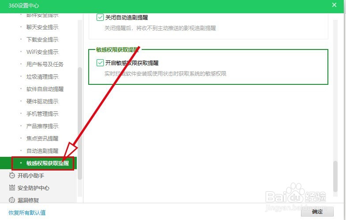This screenshot has width=346, height=220.
Task: Open 手机管理提示 settings
Action: 42,114
